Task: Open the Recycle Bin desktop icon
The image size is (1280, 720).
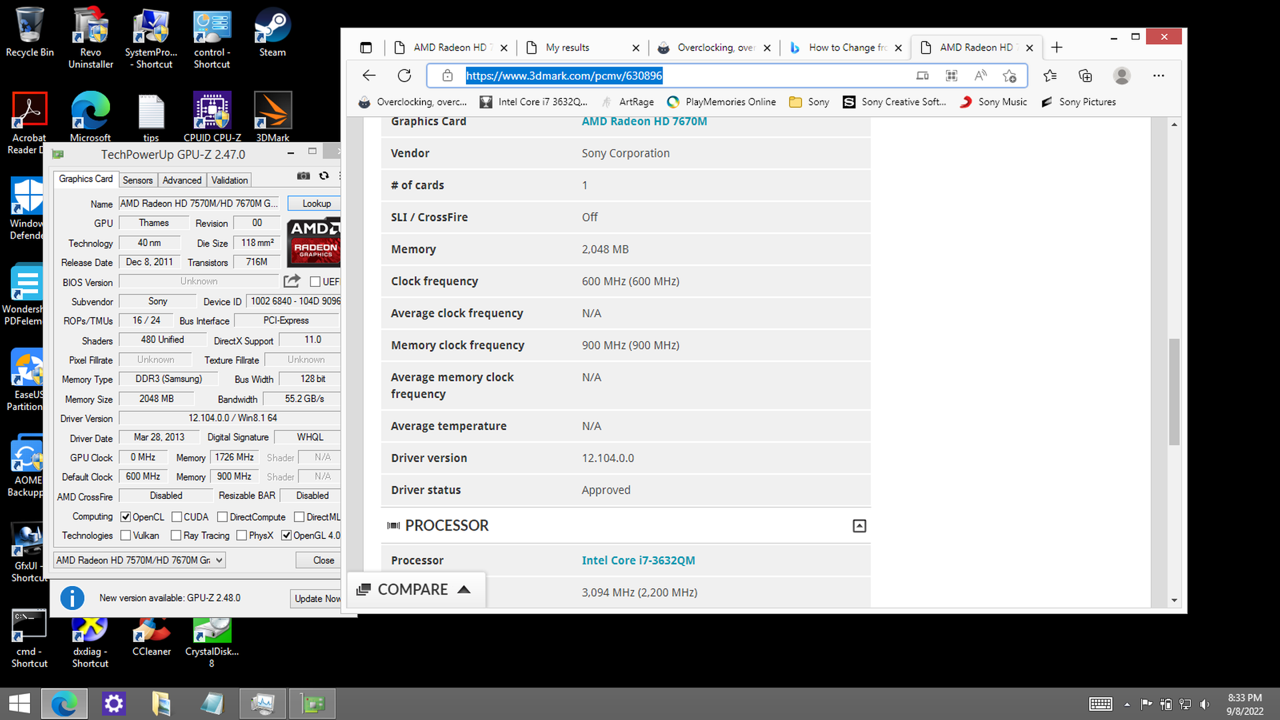Action: pos(29,32)
